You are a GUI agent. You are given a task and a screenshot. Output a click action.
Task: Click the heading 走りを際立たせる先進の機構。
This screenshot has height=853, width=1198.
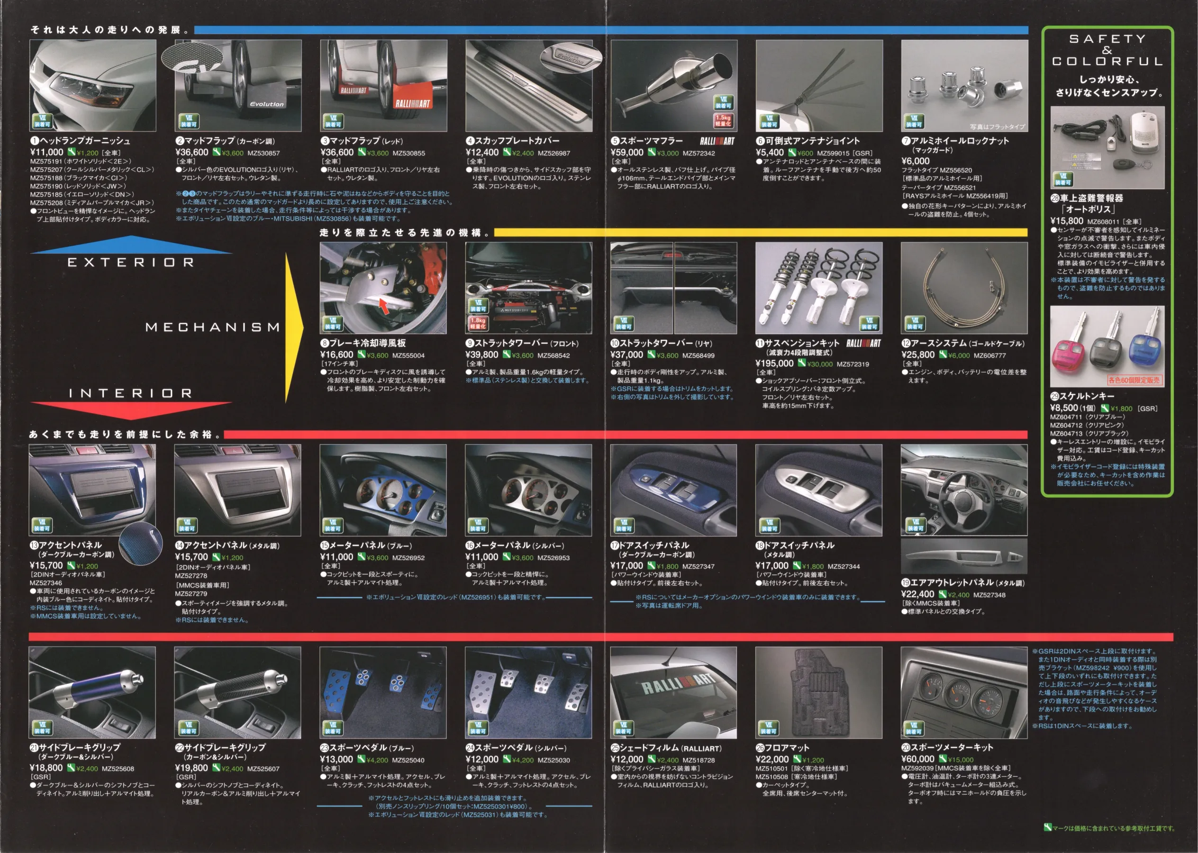point(404,232)
